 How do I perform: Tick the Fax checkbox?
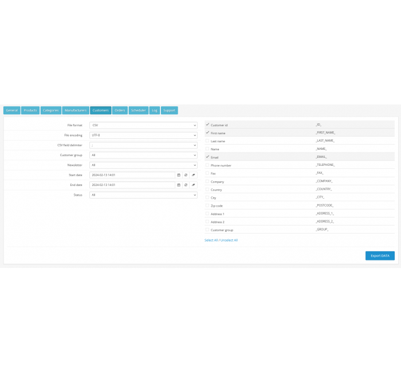click(x=207, y=173)
